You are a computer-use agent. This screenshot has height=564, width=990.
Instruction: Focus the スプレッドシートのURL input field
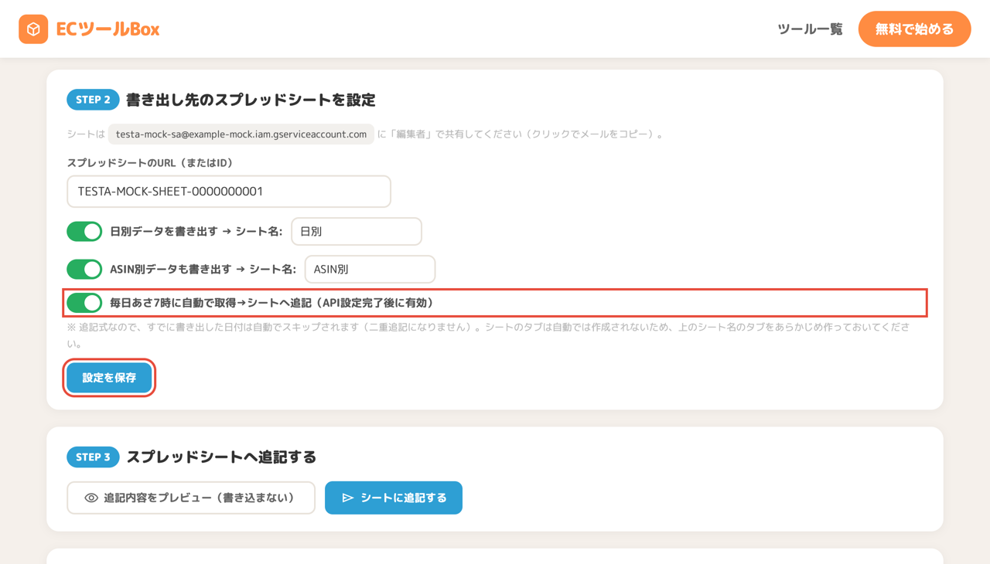coord(229,192)
